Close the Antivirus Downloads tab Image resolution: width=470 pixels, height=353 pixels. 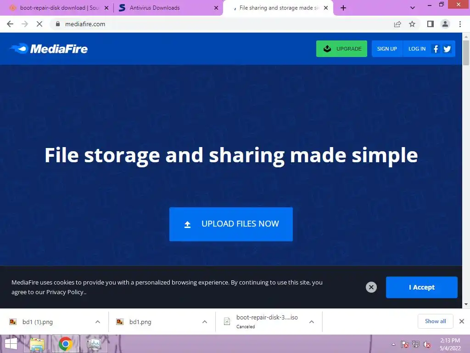(x=216, y=8)
